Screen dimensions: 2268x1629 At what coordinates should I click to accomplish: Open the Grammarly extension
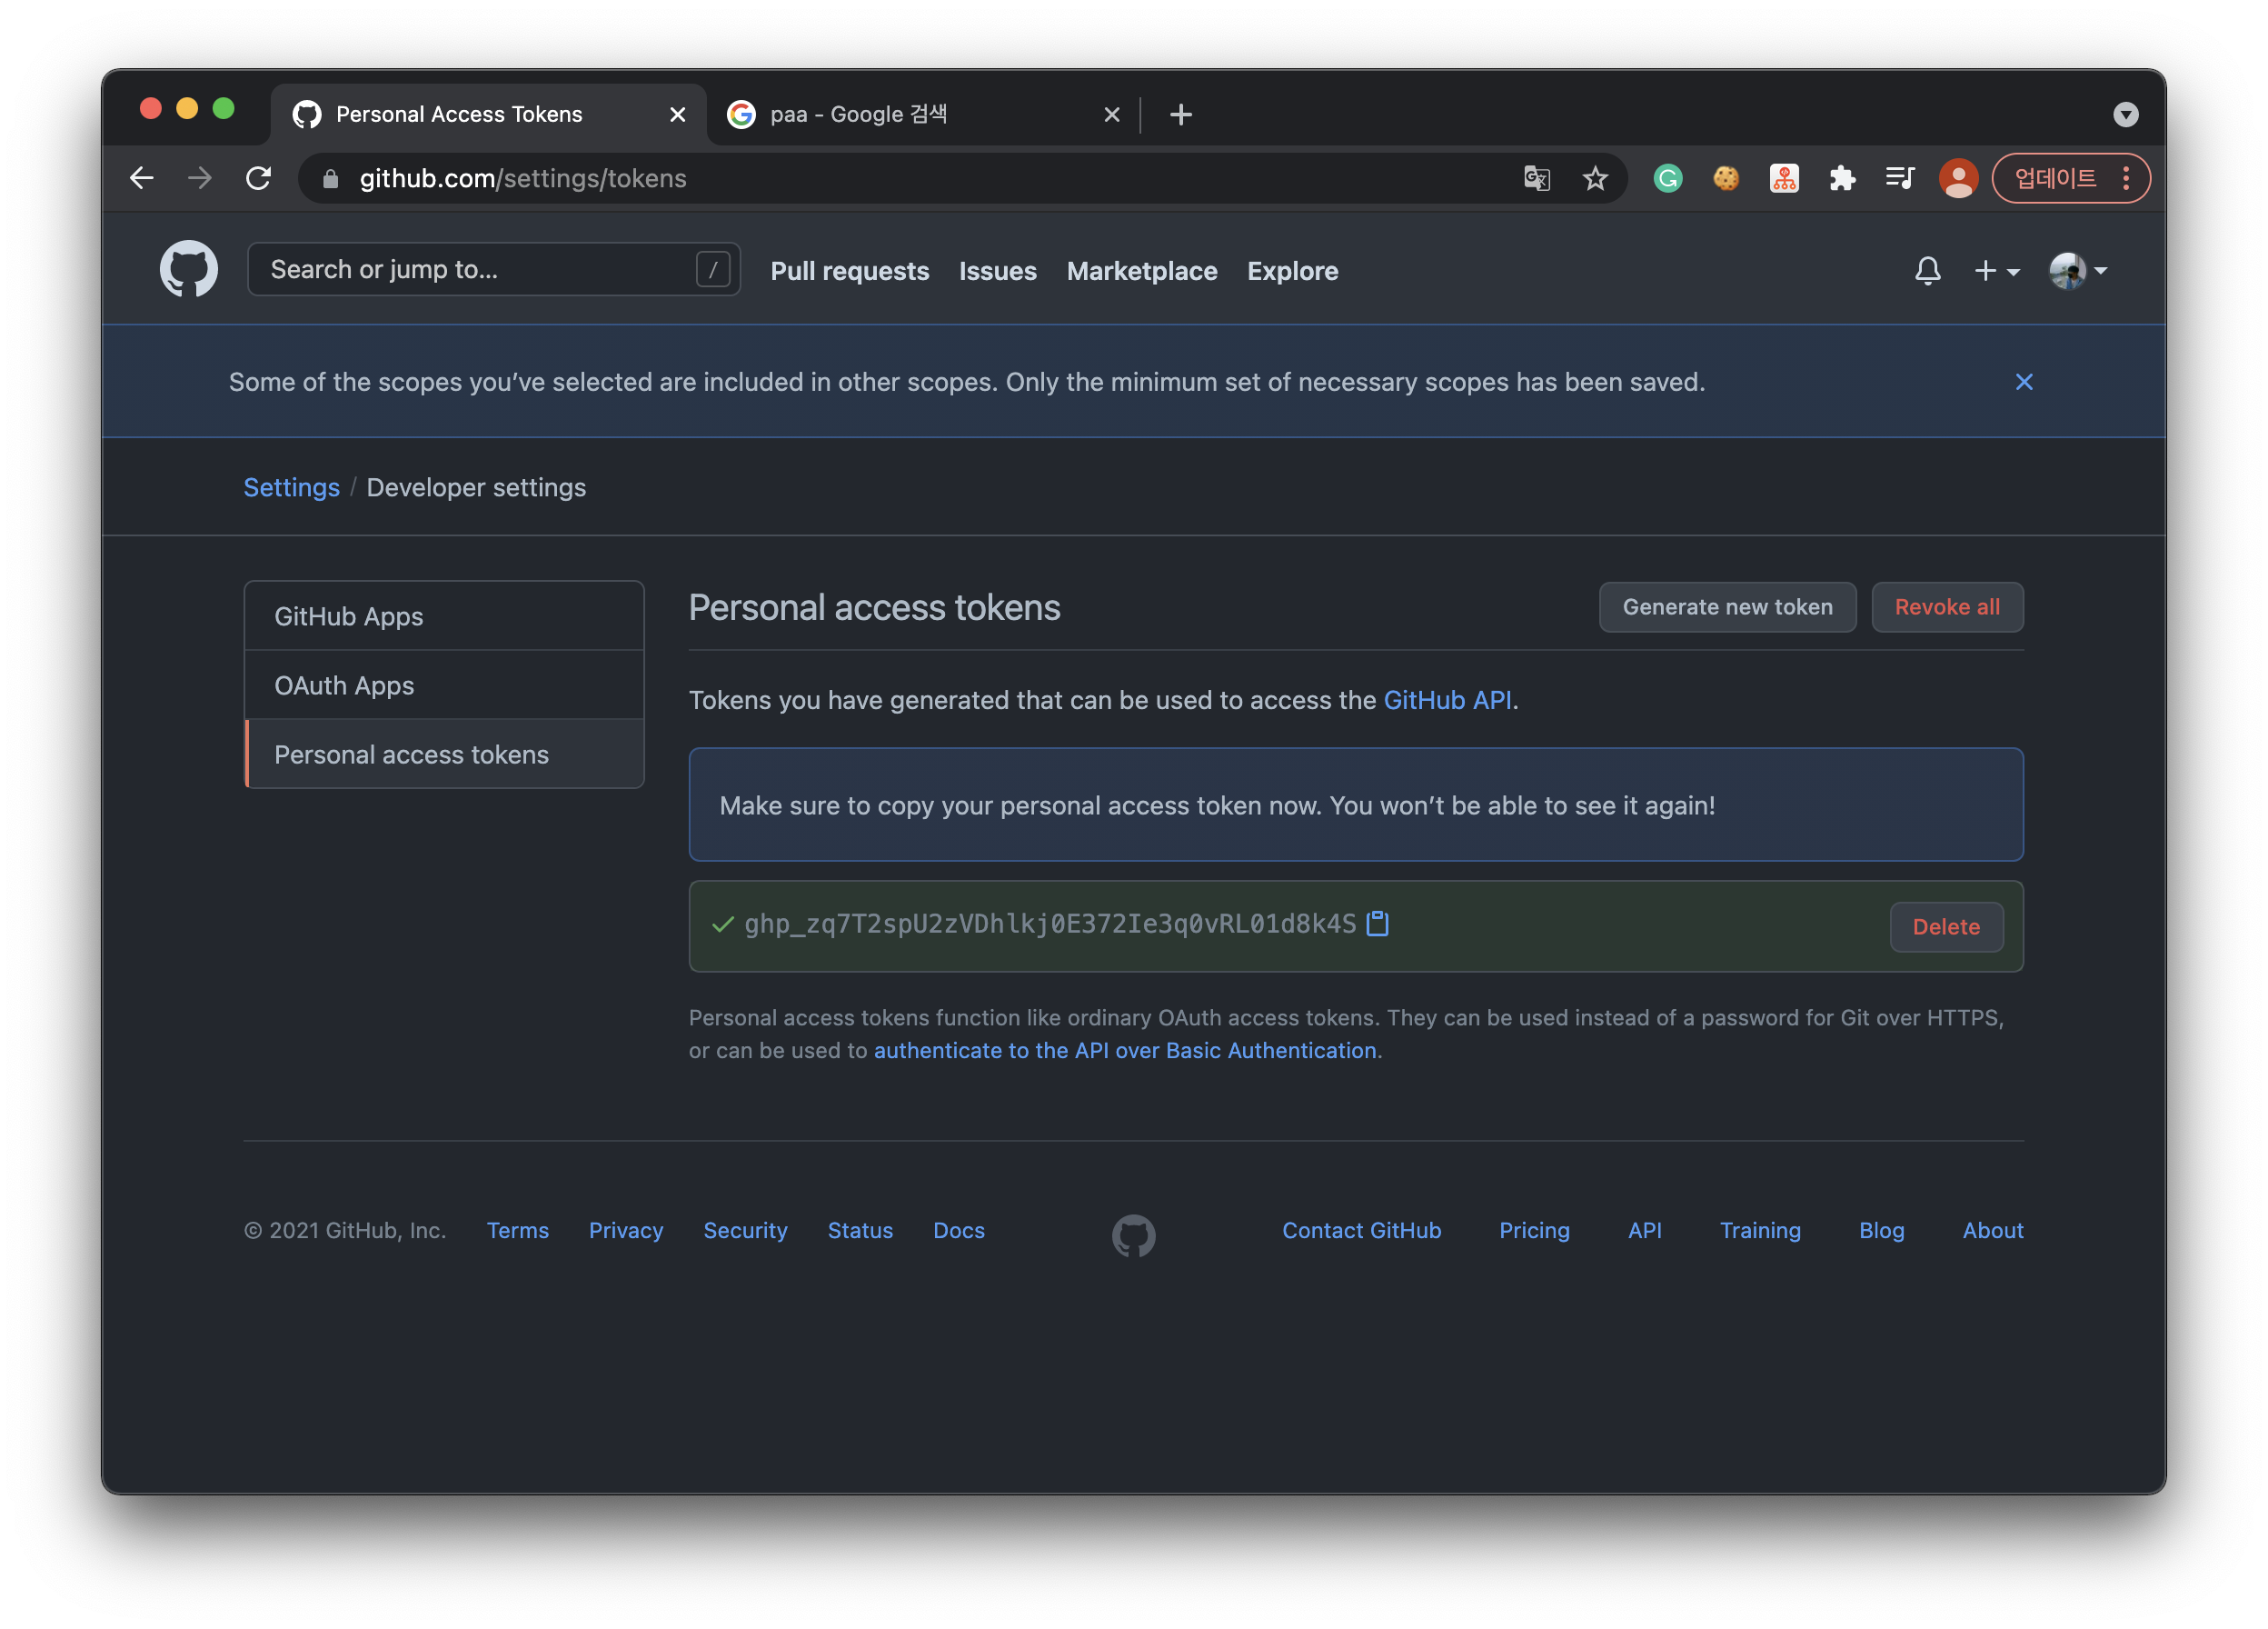point(1667,179)
